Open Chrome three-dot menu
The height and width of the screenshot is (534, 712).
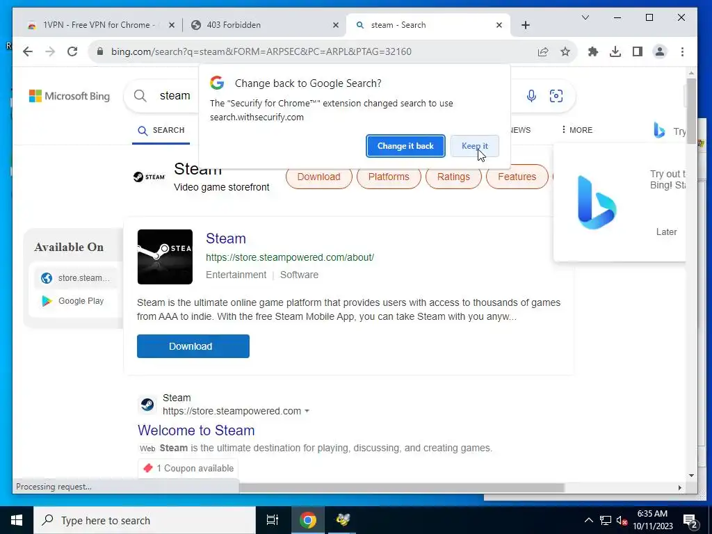pos(682,51)
